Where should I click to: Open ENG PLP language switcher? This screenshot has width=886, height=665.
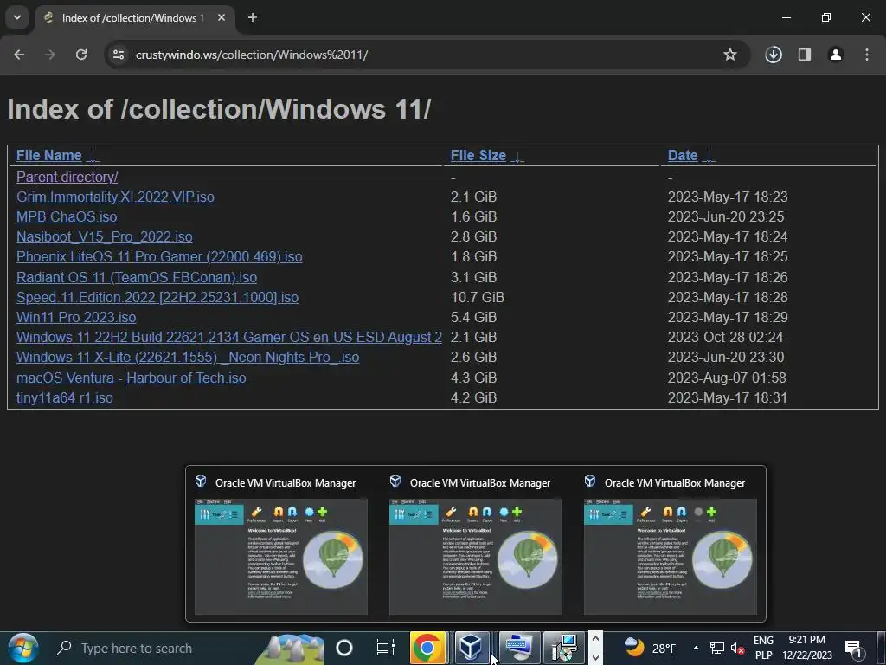coord(763,648)
